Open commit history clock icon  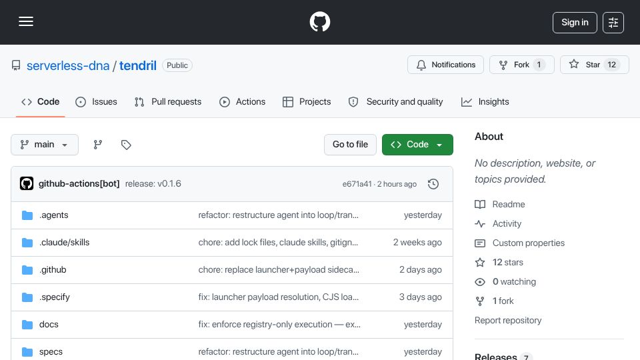pos(433,184)
